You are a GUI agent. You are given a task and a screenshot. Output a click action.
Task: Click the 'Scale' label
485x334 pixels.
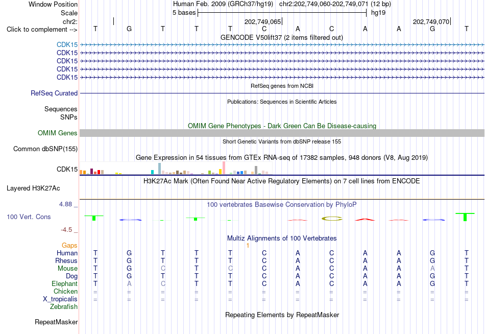[69, 13]
